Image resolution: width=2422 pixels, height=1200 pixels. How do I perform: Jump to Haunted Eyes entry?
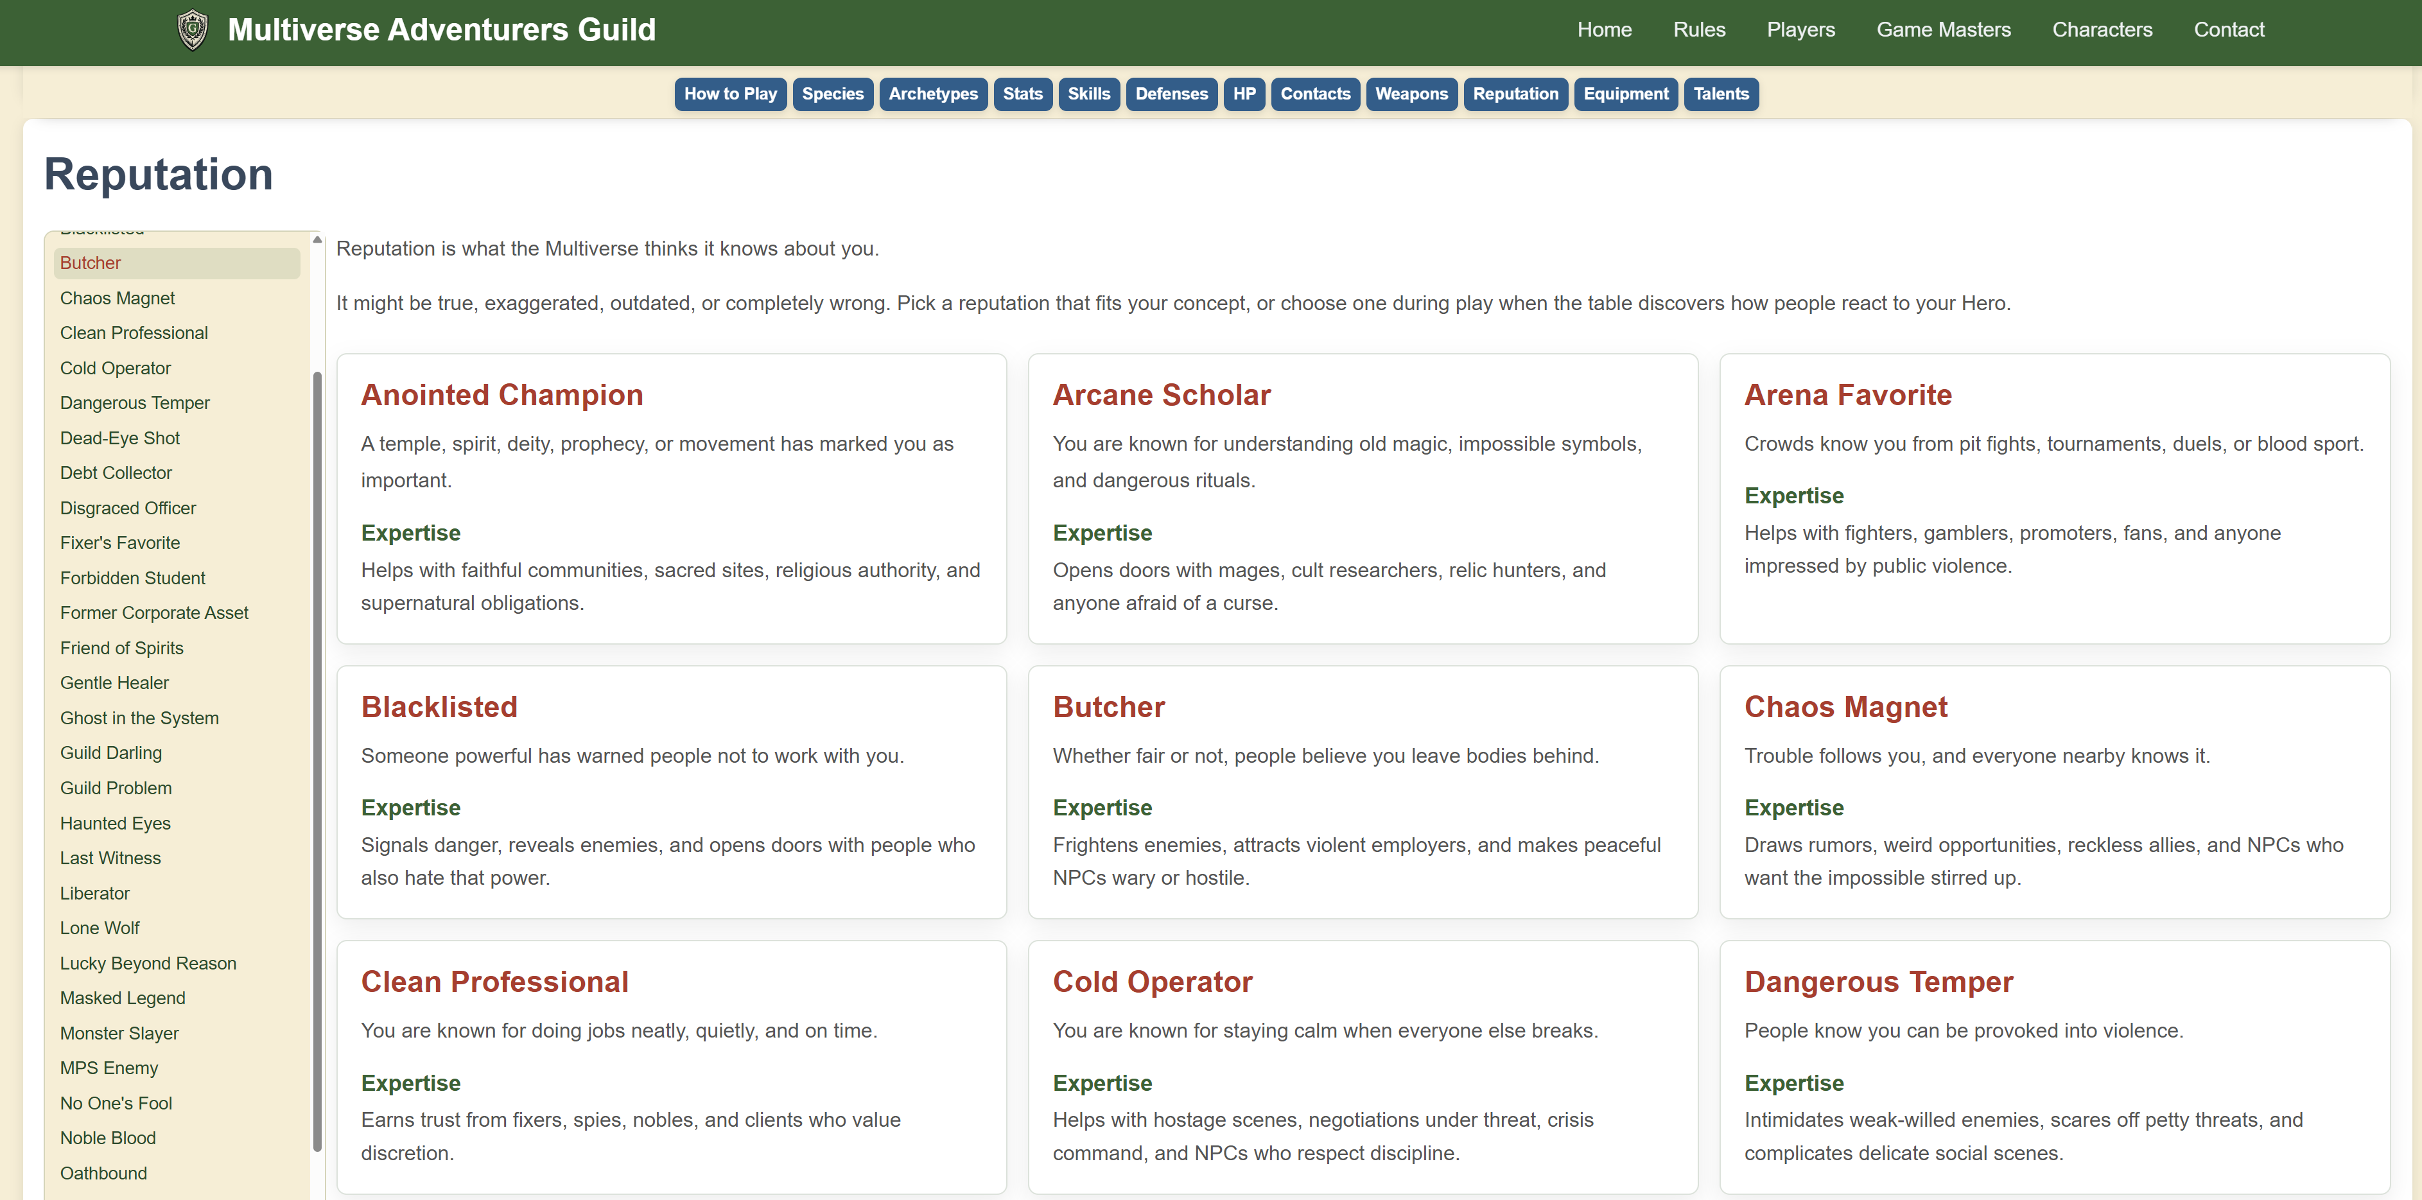click(177, 824)
